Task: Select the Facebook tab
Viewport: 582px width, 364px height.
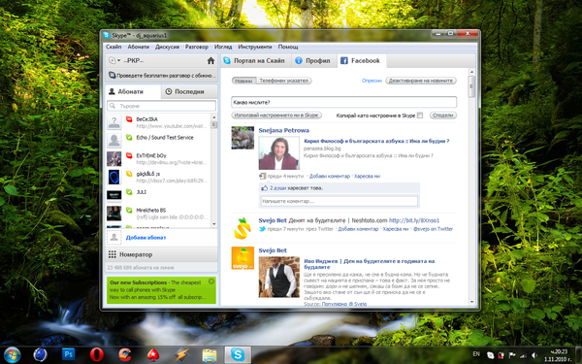Action: point(361,61)
